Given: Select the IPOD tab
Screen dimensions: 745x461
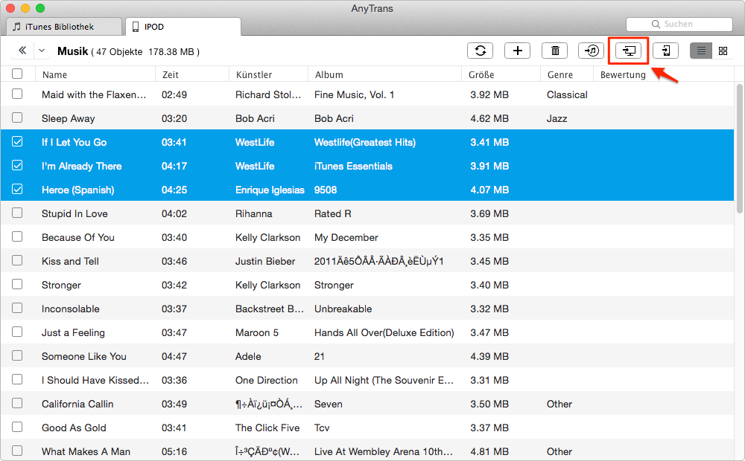Looking at the screenshot, I should (183, 27).
